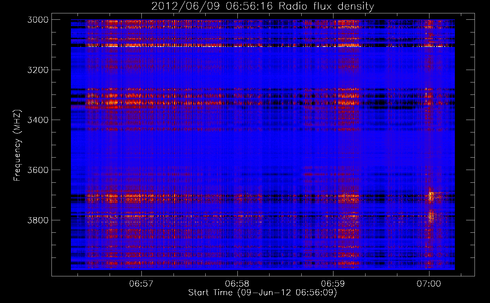Click the 3200 frequency axis label
490x303 pixels.
tap(38, 70)
